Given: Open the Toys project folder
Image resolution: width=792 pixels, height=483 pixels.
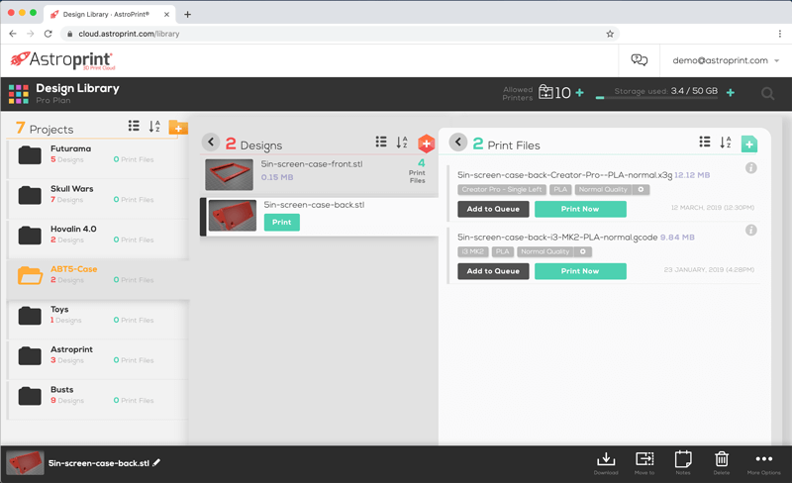Looking at the screenshot, I should coord(98,320).
